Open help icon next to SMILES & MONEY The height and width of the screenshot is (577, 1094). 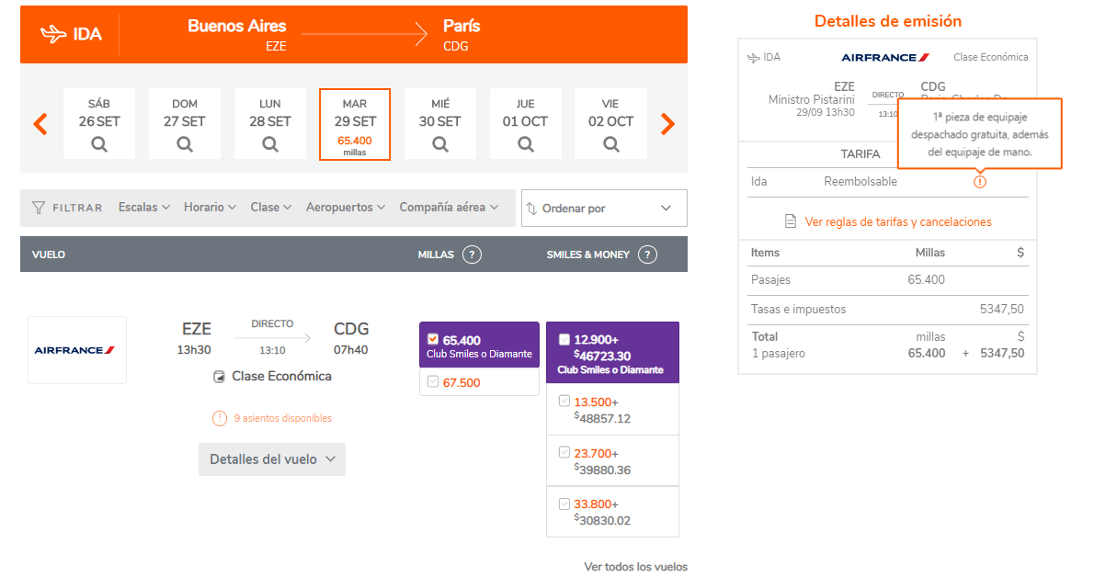(647, 255)
